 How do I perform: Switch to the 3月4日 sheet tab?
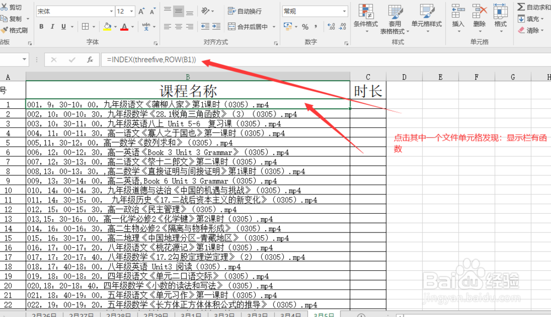tap(290, 314)
